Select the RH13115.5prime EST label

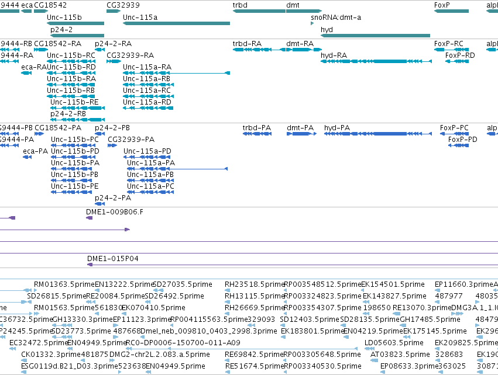[254, 296]
